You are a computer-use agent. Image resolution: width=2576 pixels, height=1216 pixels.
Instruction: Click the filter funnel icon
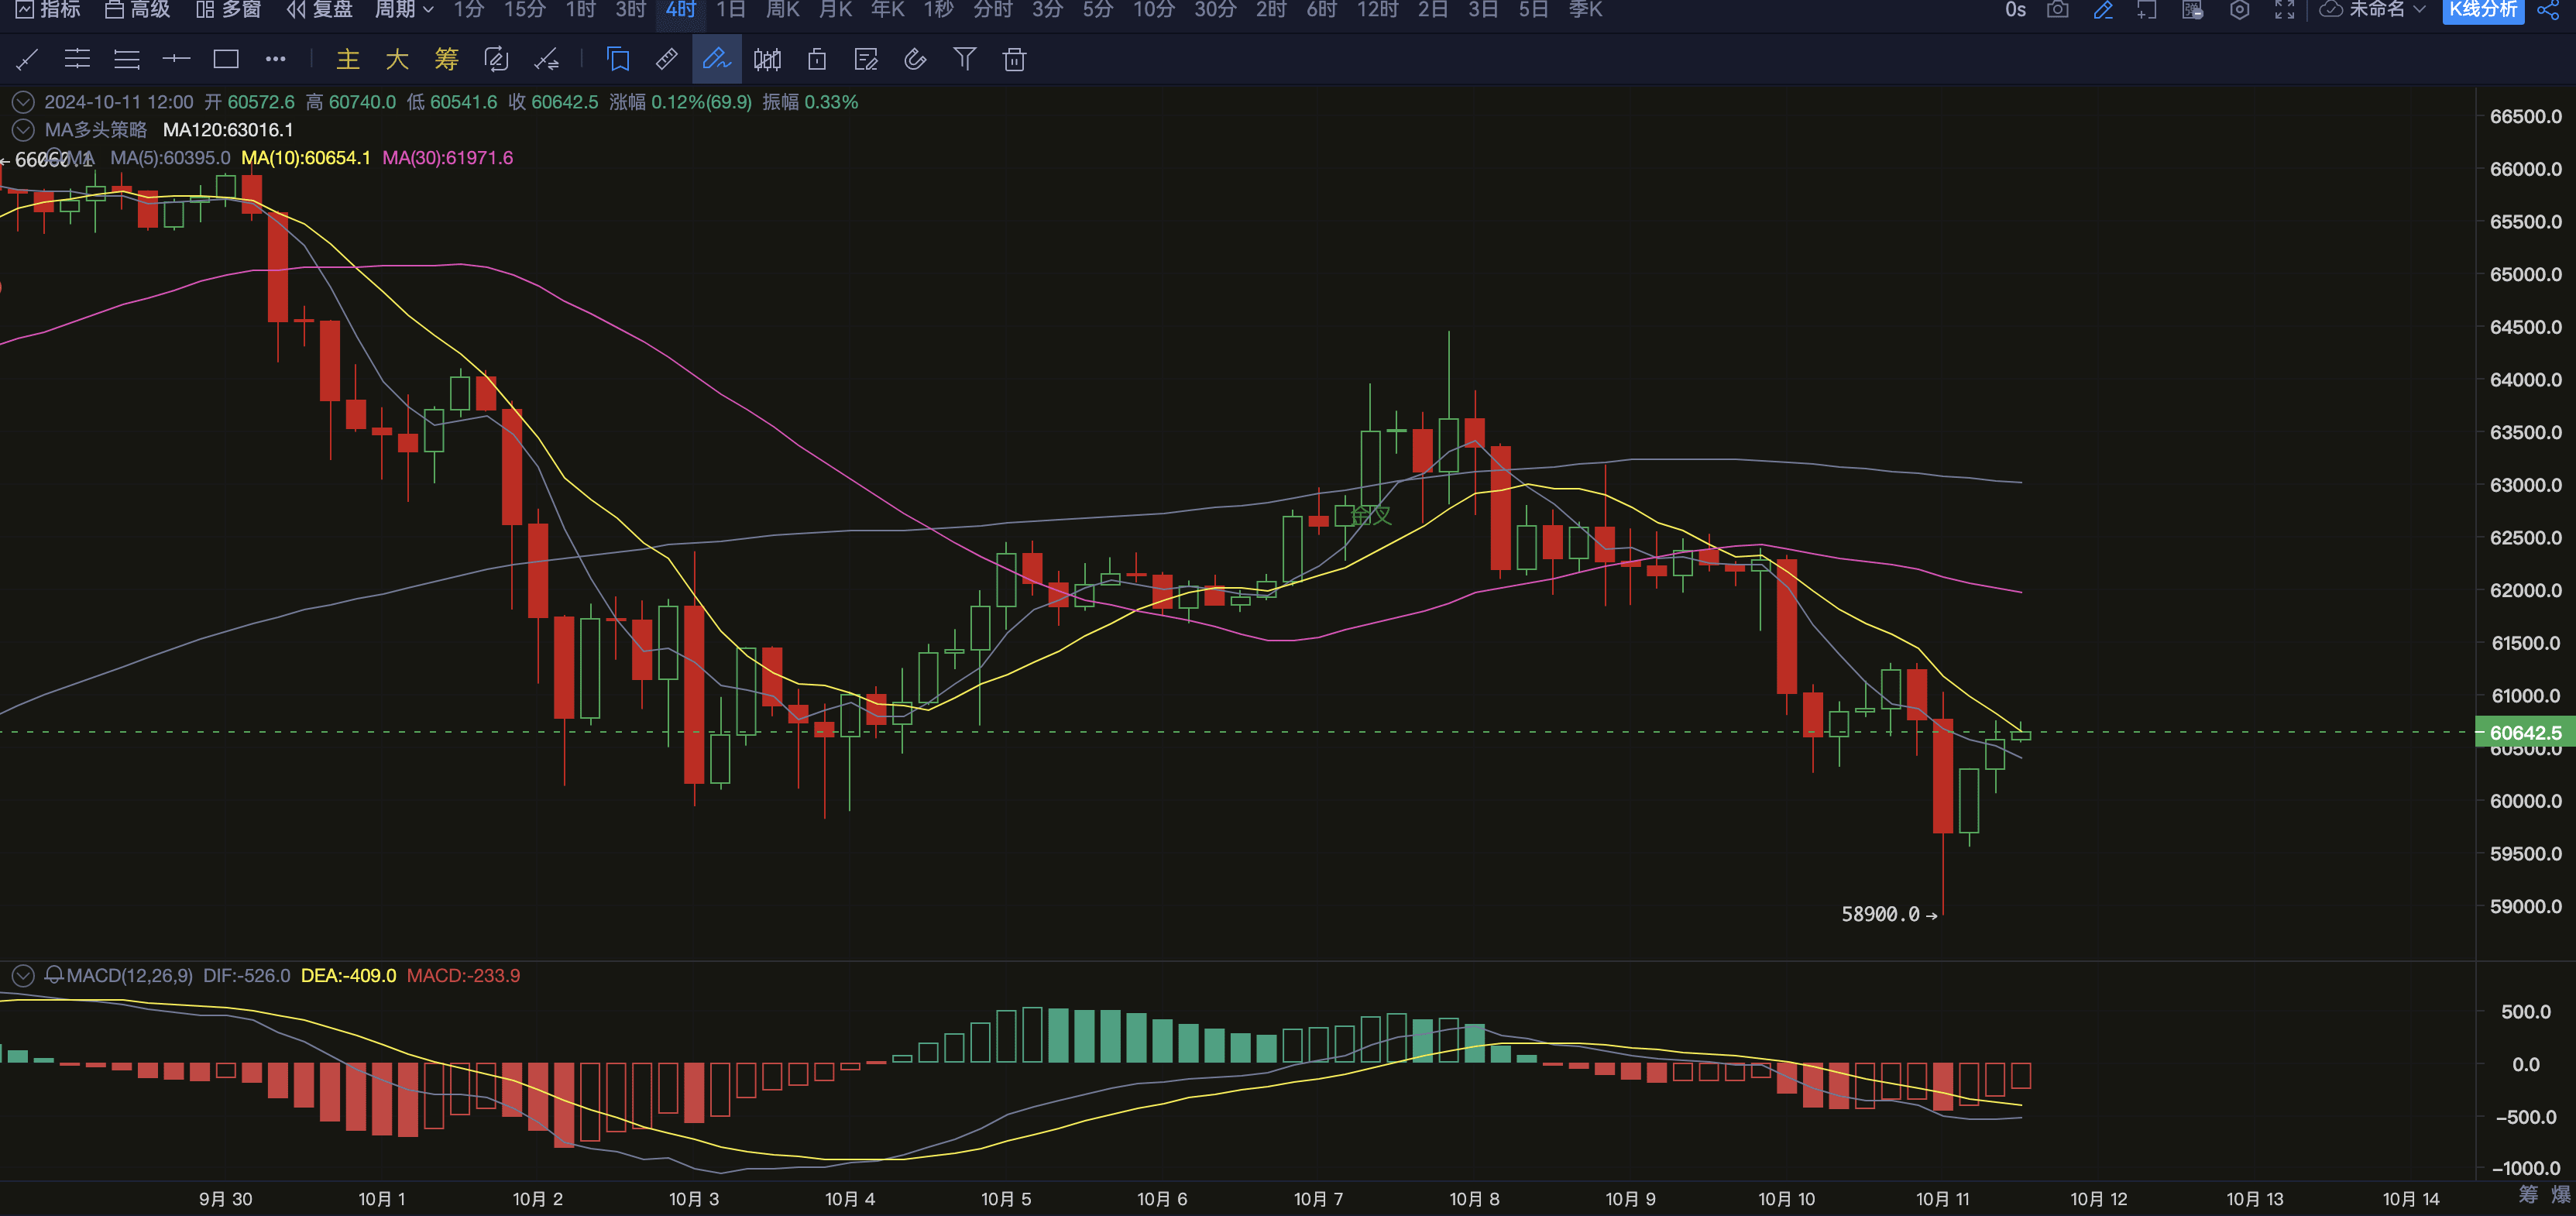(x=964, y=60)
